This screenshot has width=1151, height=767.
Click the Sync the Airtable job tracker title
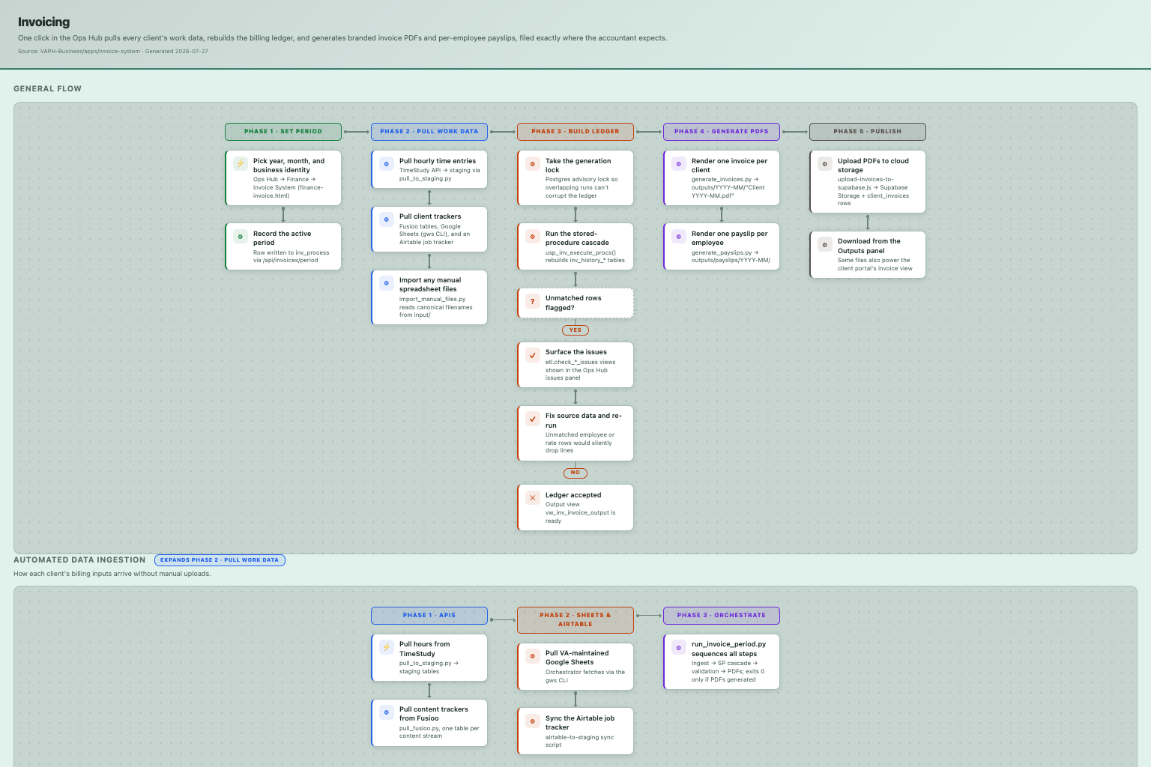[x=580, y=723]
